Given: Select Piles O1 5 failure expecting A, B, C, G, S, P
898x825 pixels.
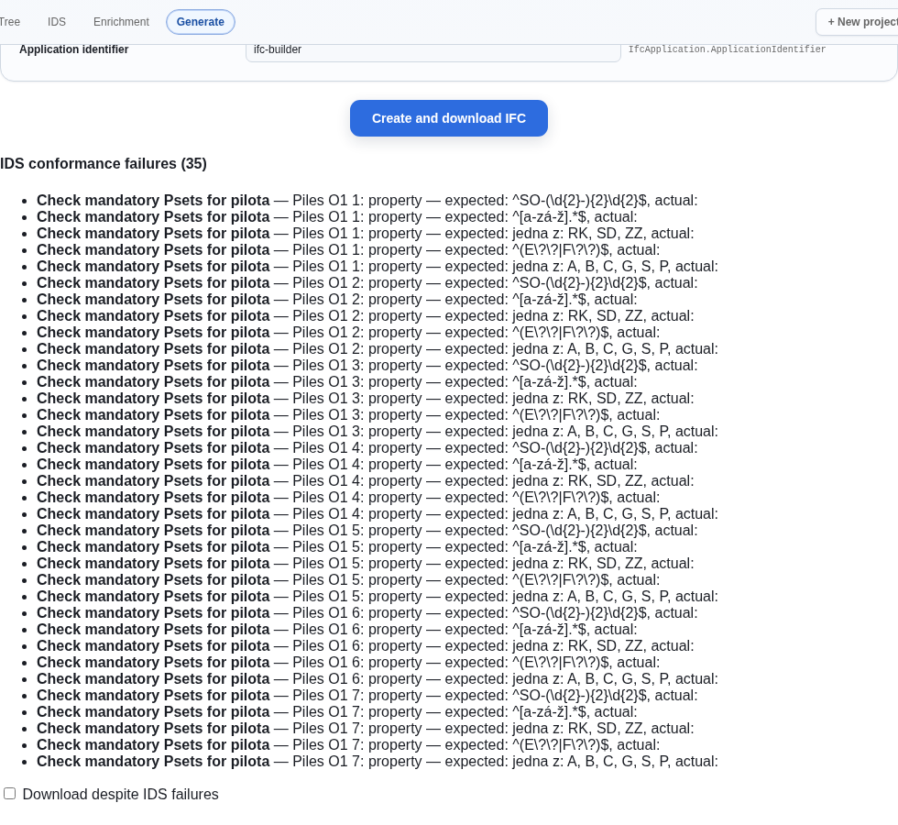Looking at the screenshot, I should tap(378, 597).
